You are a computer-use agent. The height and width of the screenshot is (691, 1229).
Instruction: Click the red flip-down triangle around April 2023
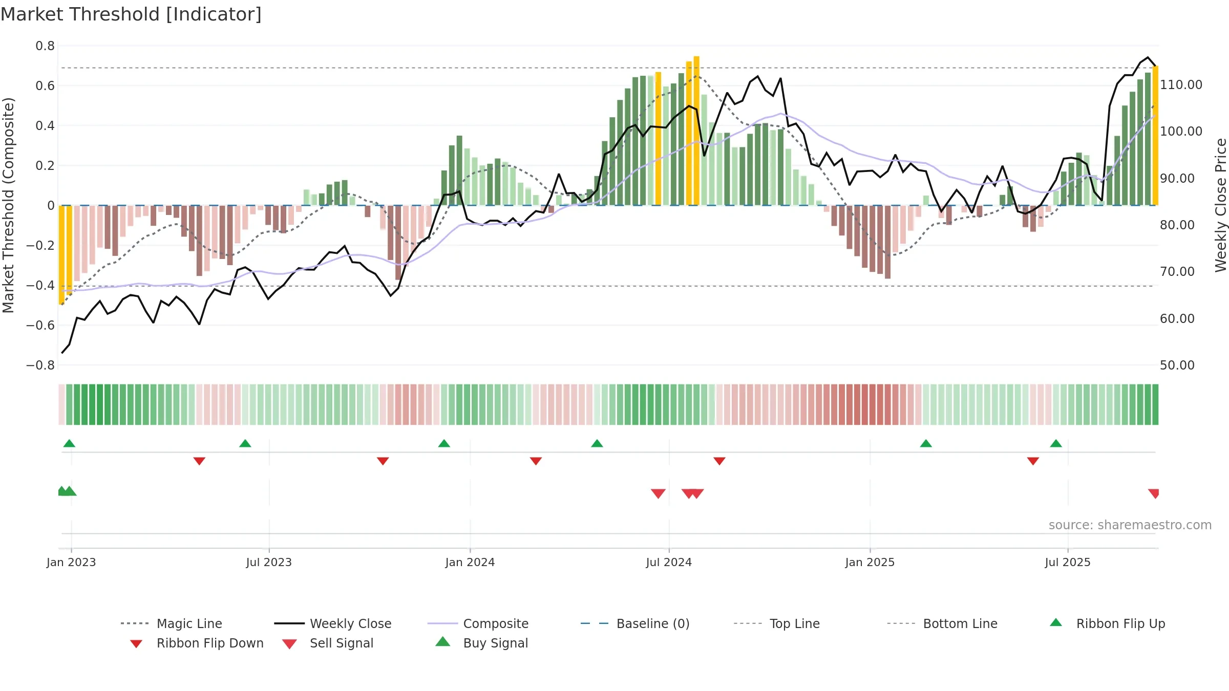(199, 461)
